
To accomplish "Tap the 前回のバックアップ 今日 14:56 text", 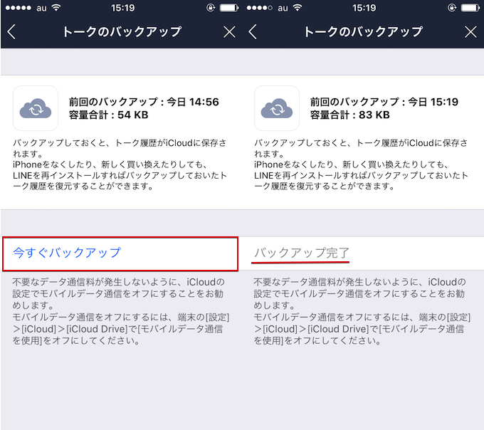I will [143, 102].
